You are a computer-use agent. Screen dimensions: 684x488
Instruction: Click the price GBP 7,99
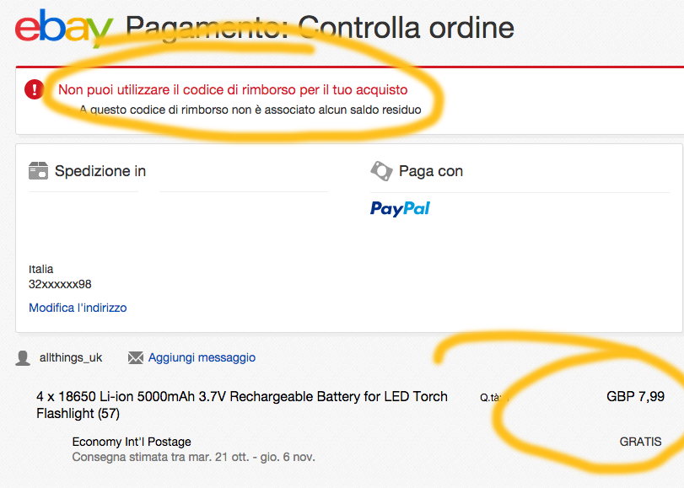(x=635, y=396)
